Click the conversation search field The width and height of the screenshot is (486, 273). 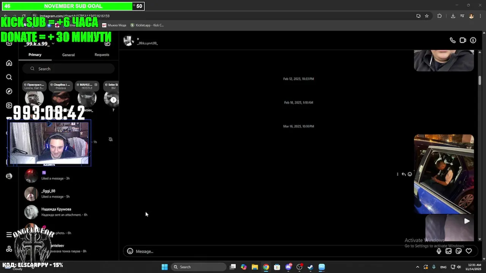pos(68,69)
